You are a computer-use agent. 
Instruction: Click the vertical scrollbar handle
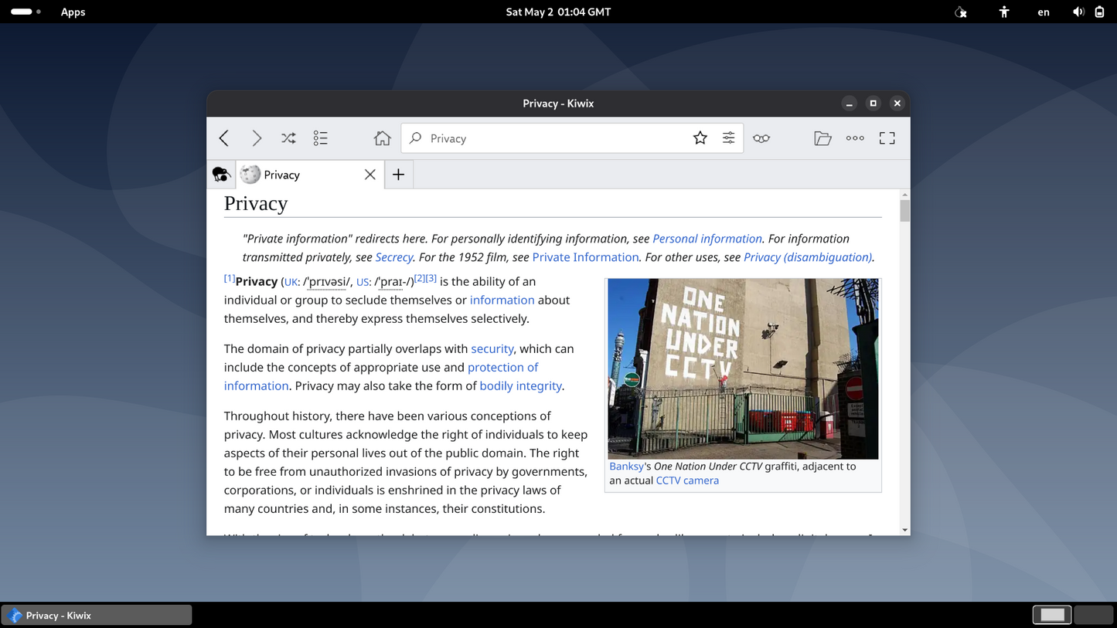pos(904,210)
